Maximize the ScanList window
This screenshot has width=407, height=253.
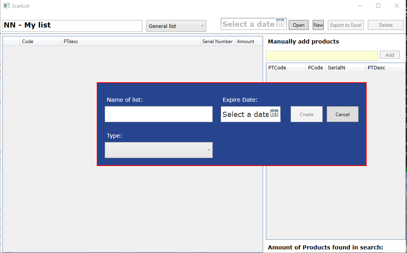tap(378, 6)
